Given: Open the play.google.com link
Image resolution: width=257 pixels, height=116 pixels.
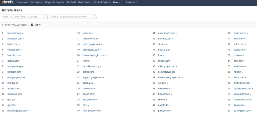Looking at the screenshot, I should tap(91, 50).
